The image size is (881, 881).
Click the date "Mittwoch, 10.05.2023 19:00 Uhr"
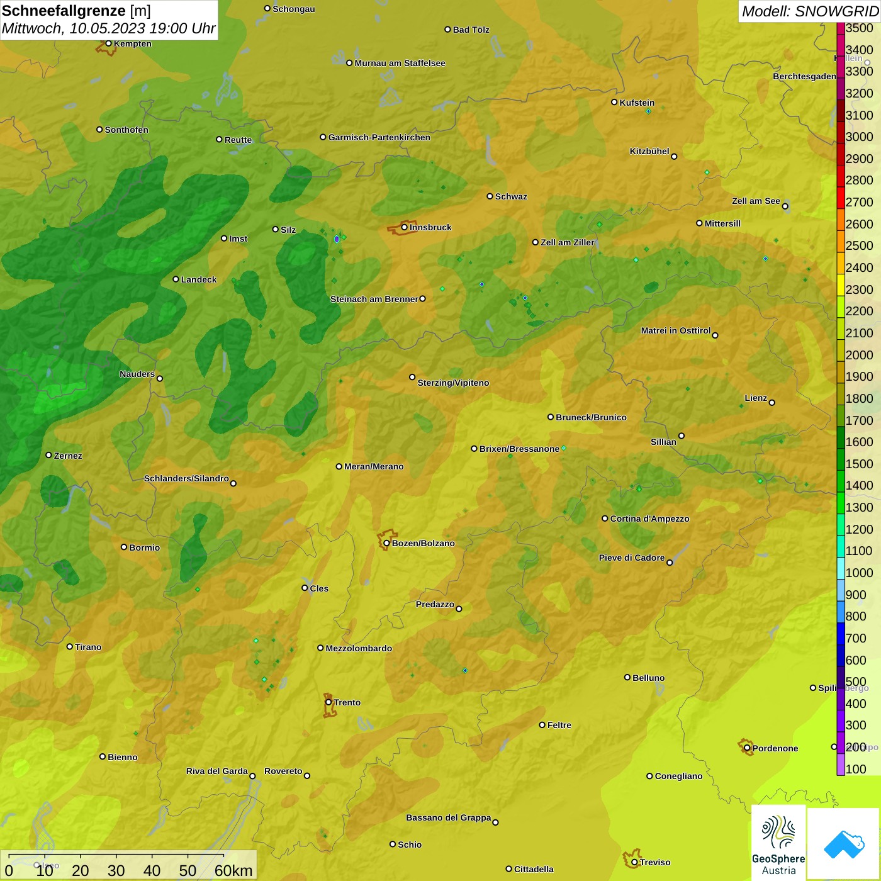click(108, 28)
